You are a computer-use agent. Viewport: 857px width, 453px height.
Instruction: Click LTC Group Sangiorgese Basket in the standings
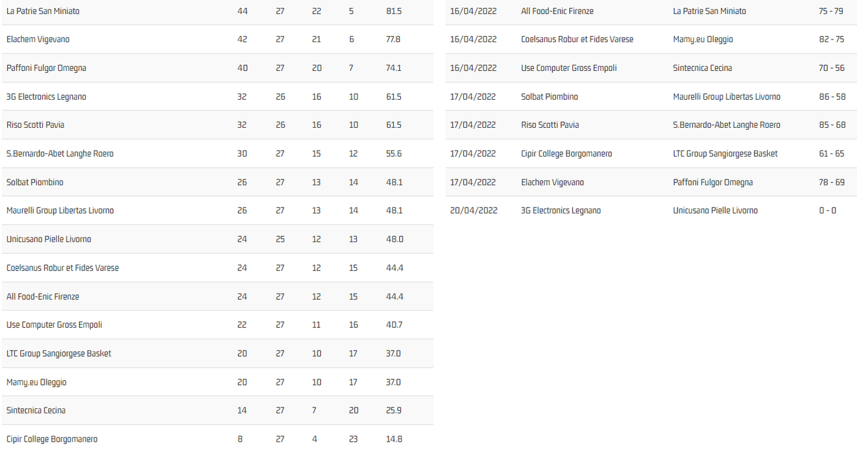click(59, 354)
